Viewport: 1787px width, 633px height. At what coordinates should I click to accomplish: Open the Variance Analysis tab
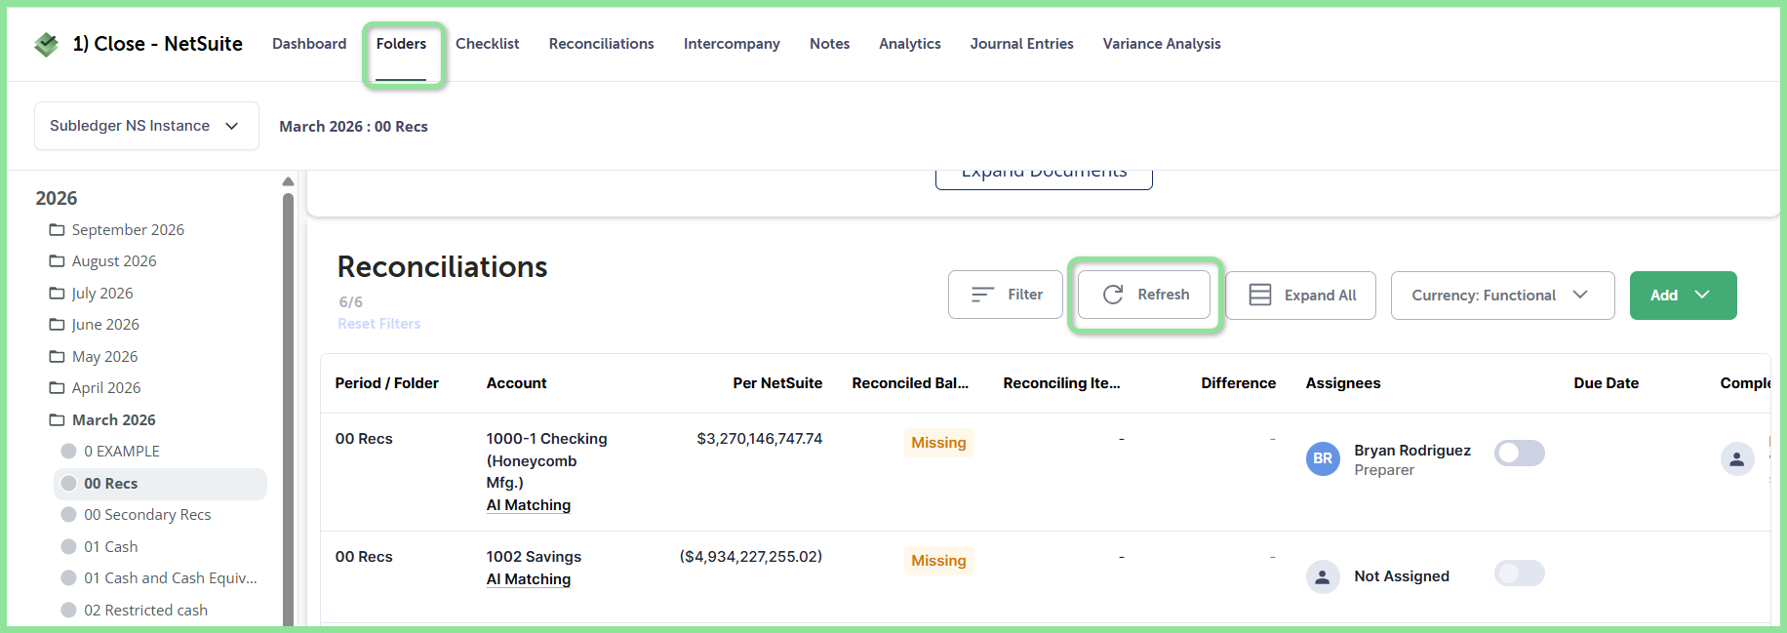(1162, 44)
